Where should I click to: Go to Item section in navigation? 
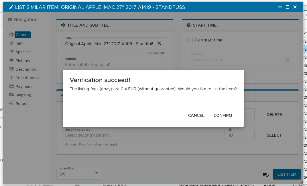pyautogui.click(x=19, y=43)
